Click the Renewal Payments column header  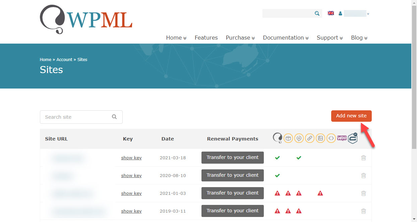click(233, 139)
